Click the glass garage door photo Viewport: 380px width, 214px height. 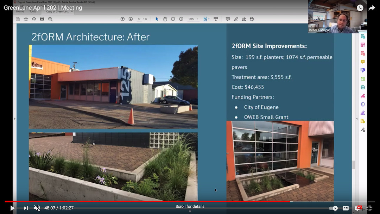pos(280,161)
